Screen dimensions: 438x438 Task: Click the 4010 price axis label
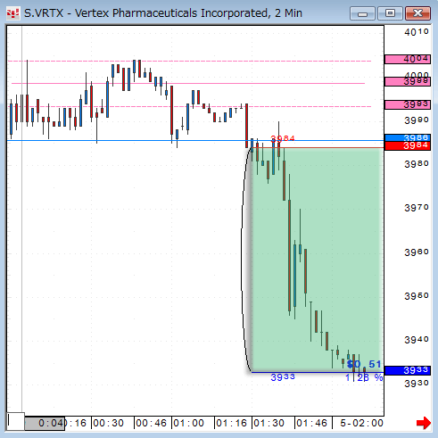[417, 31]
